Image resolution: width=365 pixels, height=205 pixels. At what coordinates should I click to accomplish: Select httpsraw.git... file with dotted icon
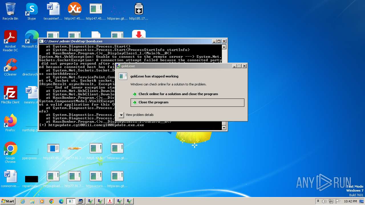pos(117,11)
